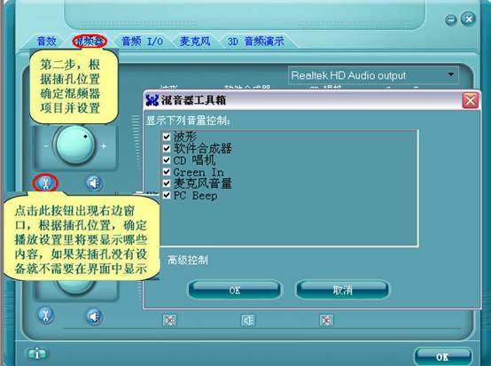This screenshot has height=366, width=491.
Task: Uncheck the CD 唱机 checkbox
Action: tap(167, 160)
